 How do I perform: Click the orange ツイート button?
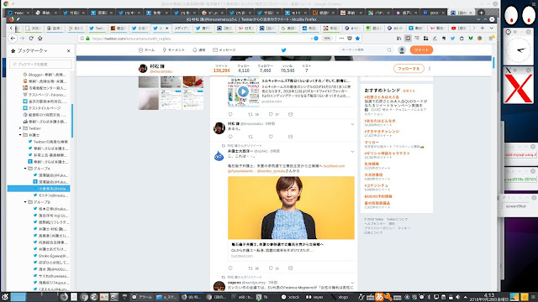pyautogui.click(x=421, y=50)
